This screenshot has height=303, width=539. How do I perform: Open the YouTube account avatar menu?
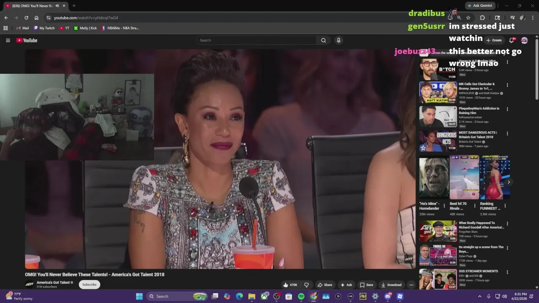(x=524, y=40)
